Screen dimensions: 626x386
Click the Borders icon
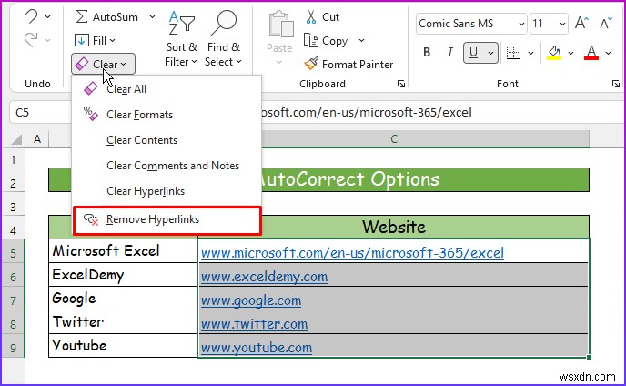click(x=513, y=52)
